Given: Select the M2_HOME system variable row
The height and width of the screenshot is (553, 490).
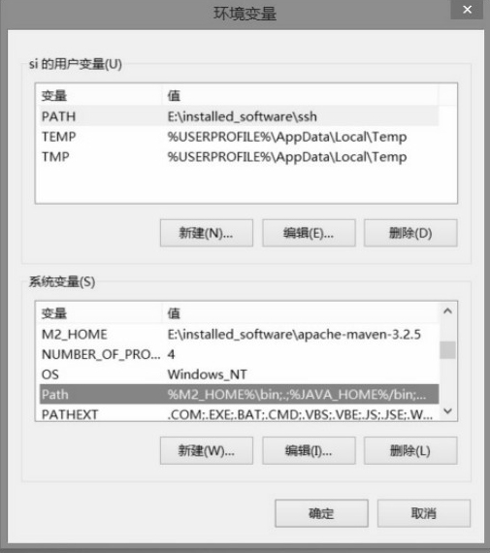Looking at the screenshot, I should click(x=240, y=334).
